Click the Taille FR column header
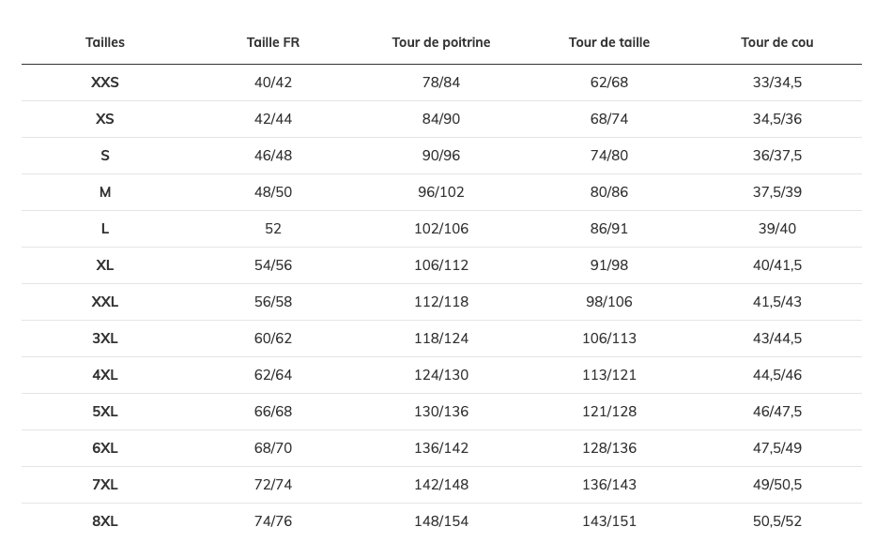The width and height of the screenshot is (891, 557). tap(273, 42)
